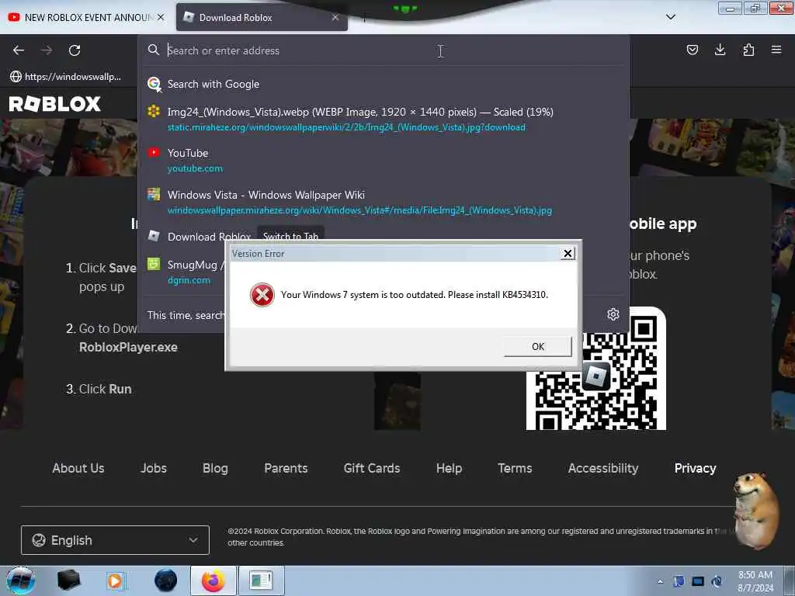
Task: Click the Roblox logo
Action: pos(55,104)
